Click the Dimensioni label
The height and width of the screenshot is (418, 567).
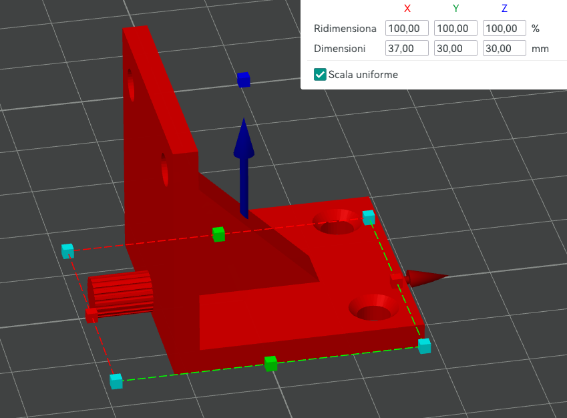pyautogui.click(x=339, y=49)
